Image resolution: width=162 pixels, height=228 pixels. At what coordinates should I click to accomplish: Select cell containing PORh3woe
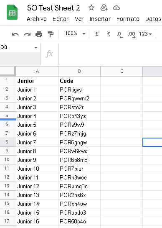click(79, 177)
